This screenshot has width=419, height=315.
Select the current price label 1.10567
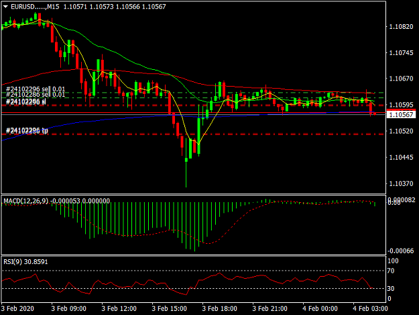(x=401, y=115)
